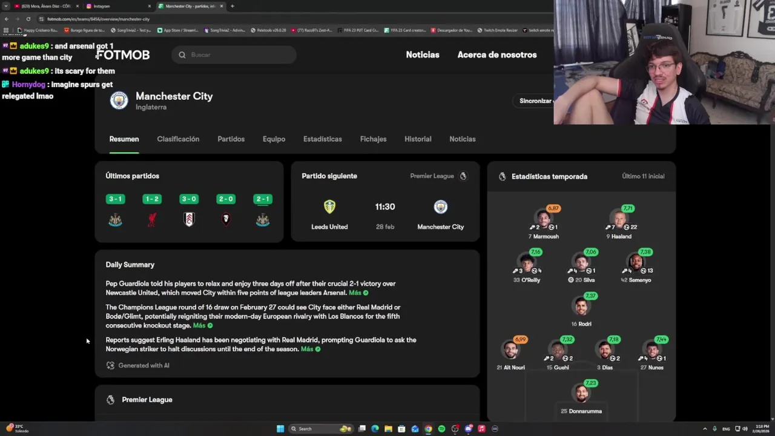
Task: Open a new browser tab
Action: [x=232, y=6]
